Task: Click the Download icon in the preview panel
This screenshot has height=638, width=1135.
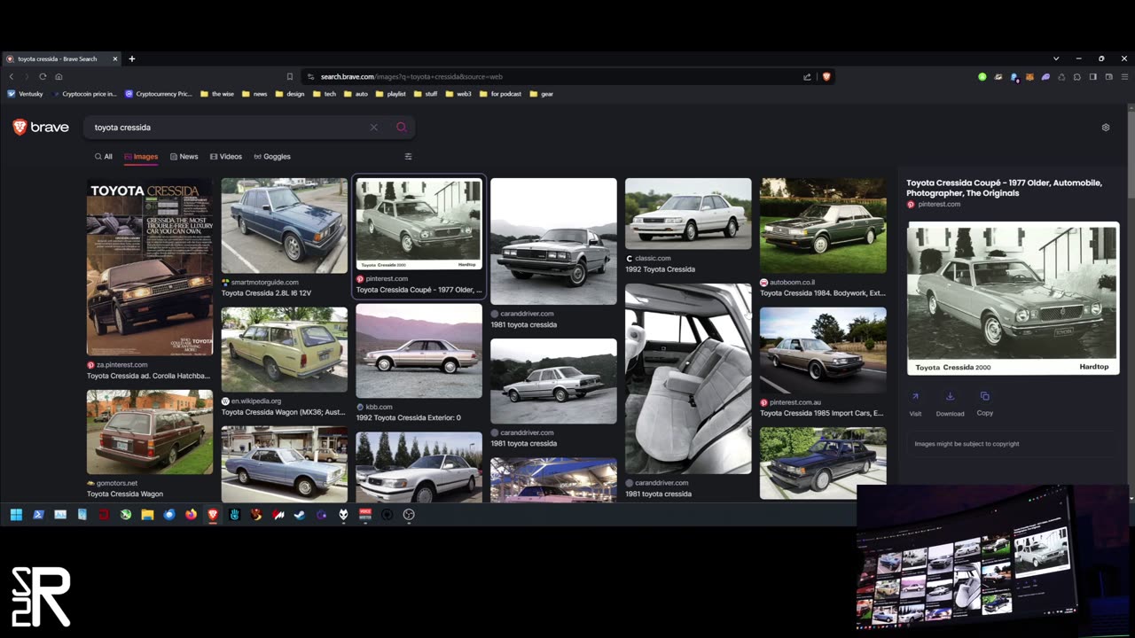Action: click(x=950, y=397)
